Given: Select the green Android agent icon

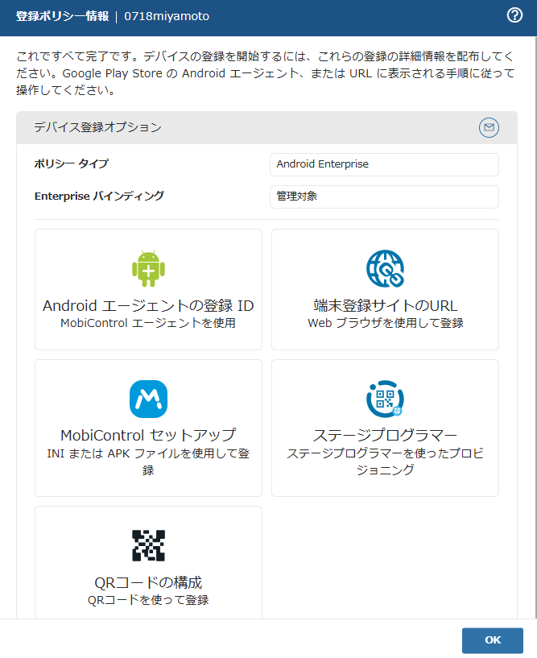Looking at the screenshot, I should pos(148,268).
